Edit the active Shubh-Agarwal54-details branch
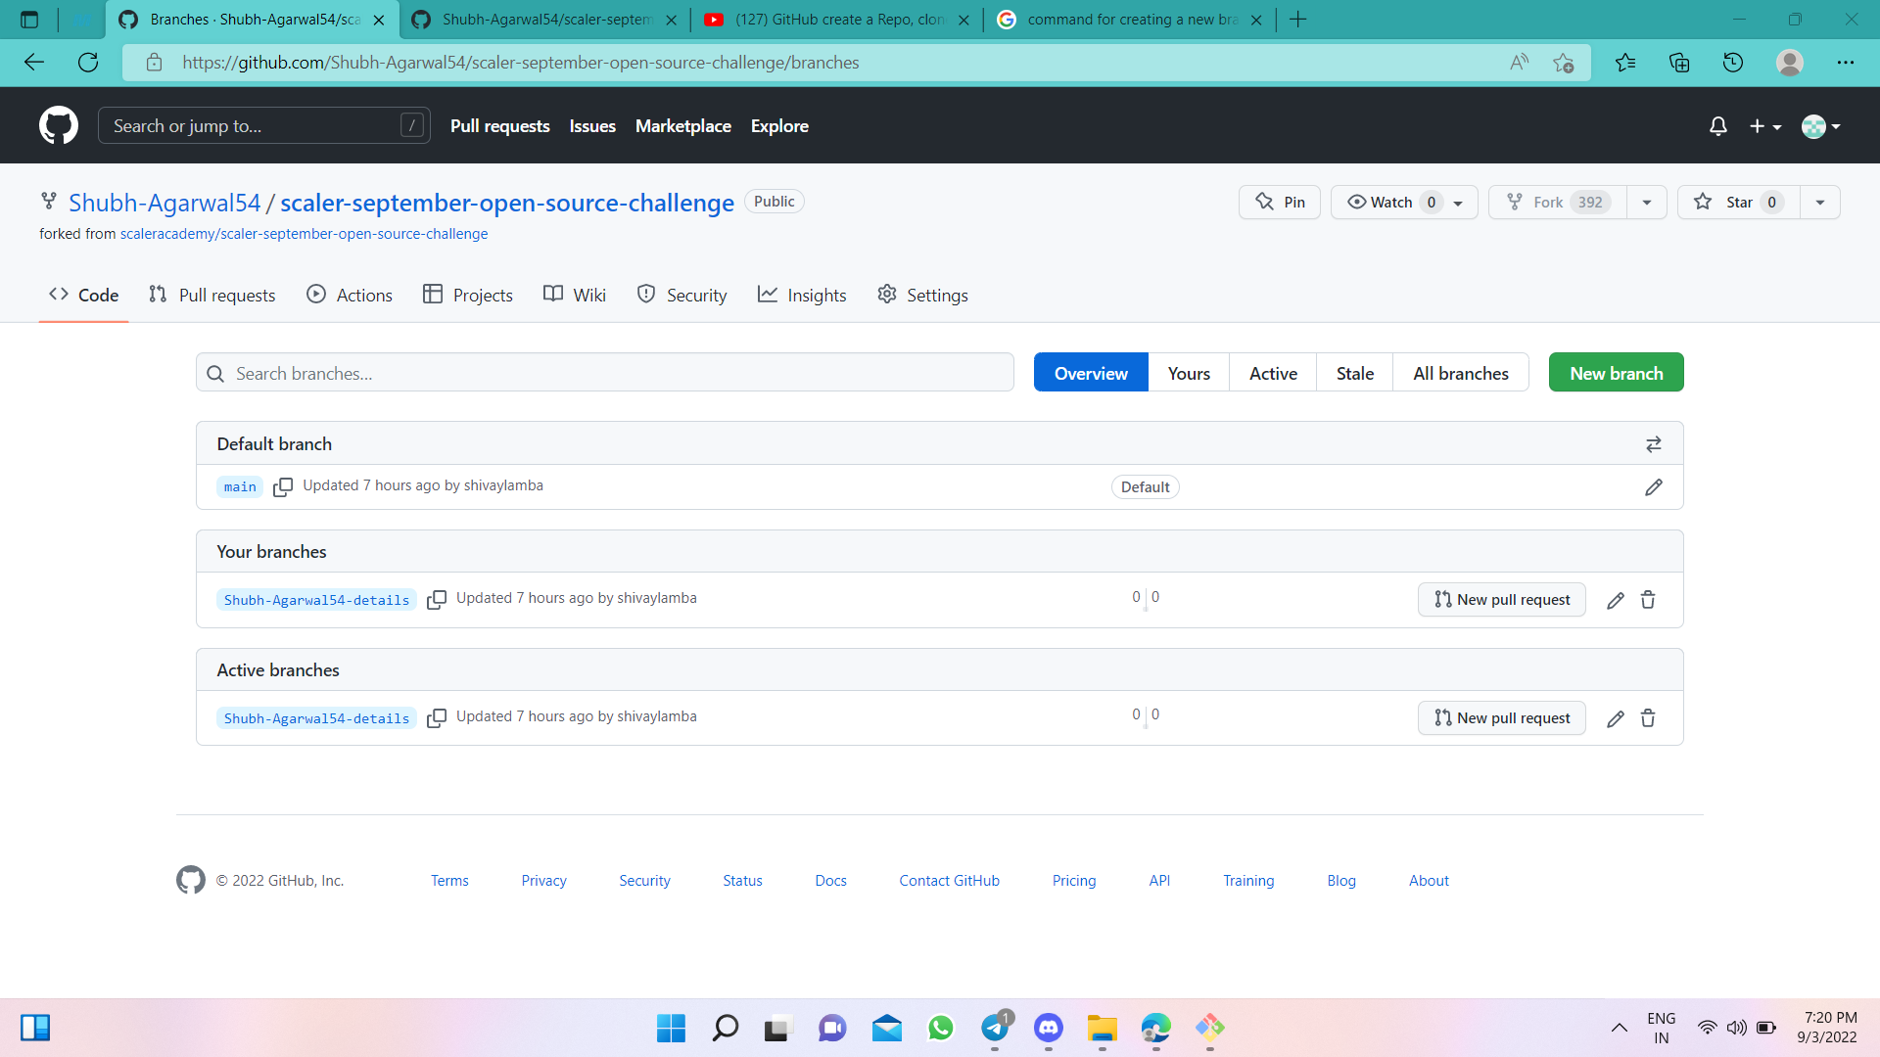Screen dimensions: 1880x1057 click(x=1615, y=718)
